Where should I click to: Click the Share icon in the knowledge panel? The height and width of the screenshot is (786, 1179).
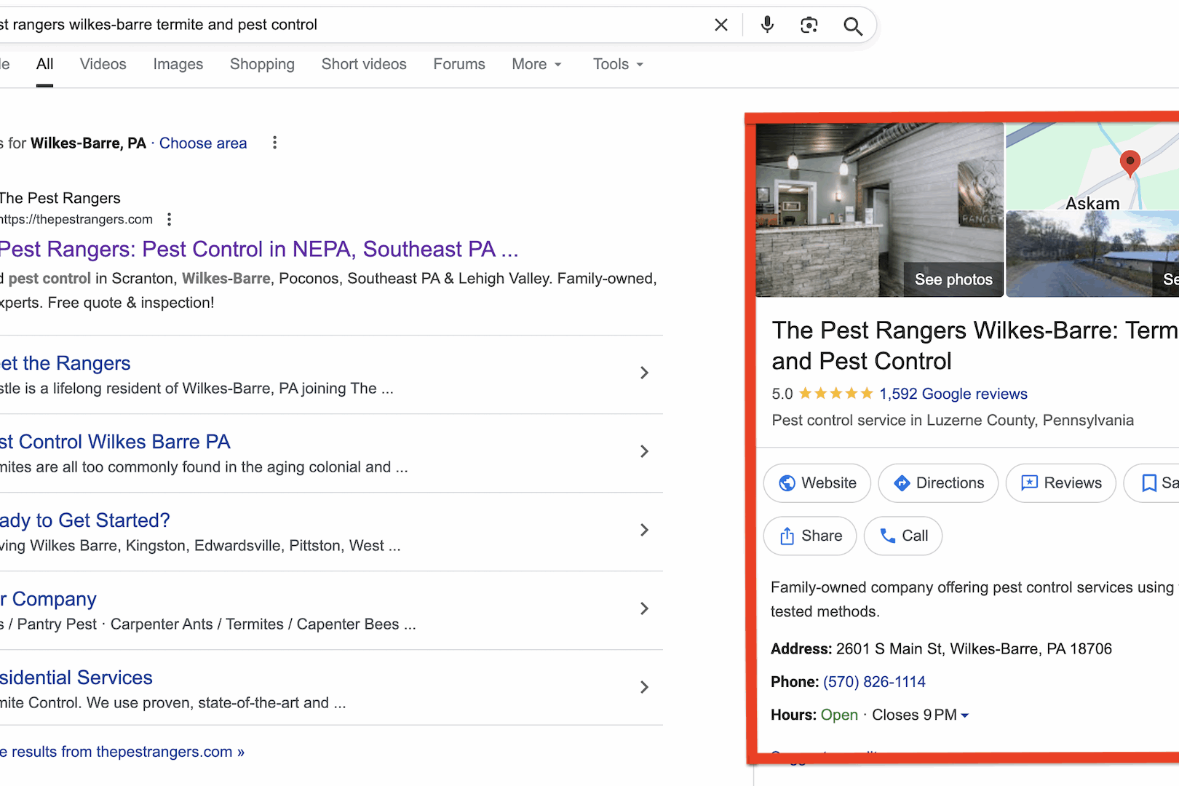(787, 536)
